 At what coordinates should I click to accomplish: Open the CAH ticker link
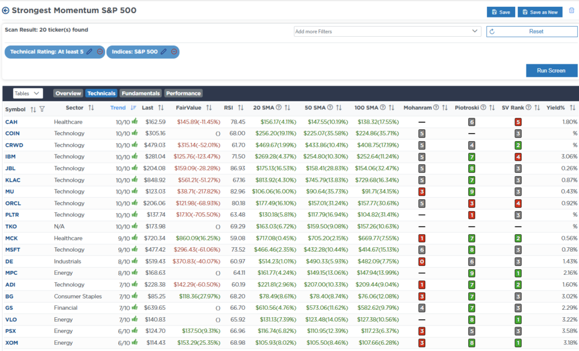pos(11,122)
